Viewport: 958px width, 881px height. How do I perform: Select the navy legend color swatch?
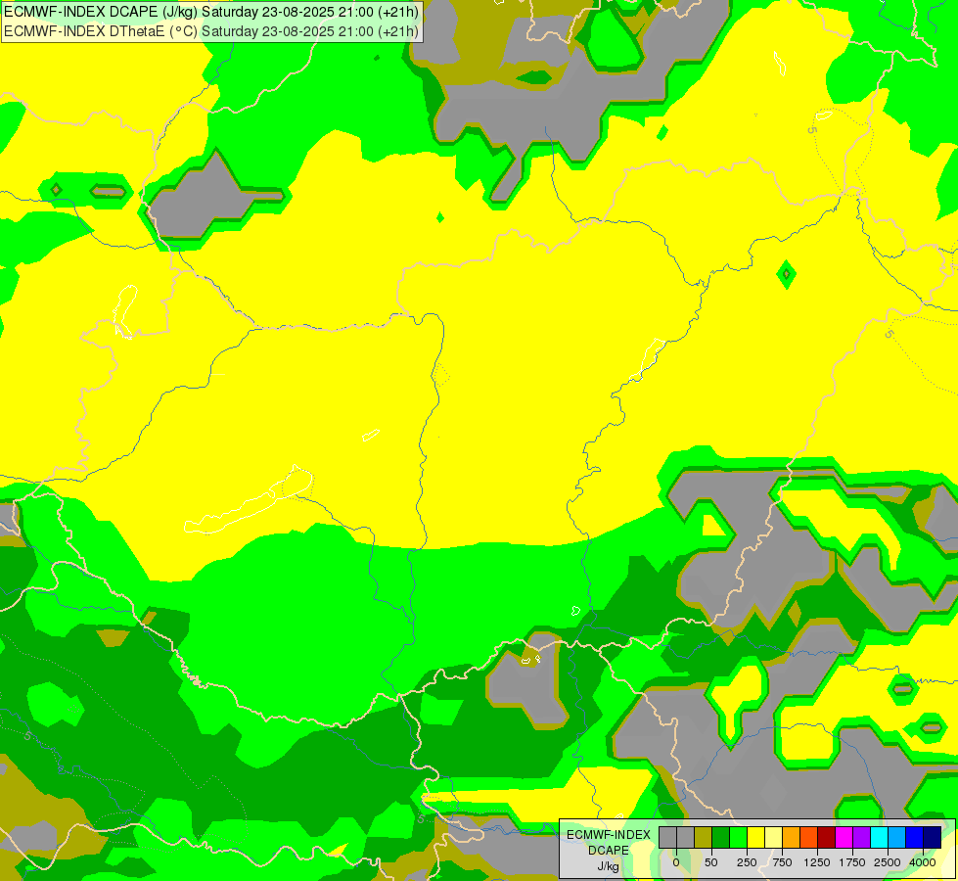(x=932, y=837)
